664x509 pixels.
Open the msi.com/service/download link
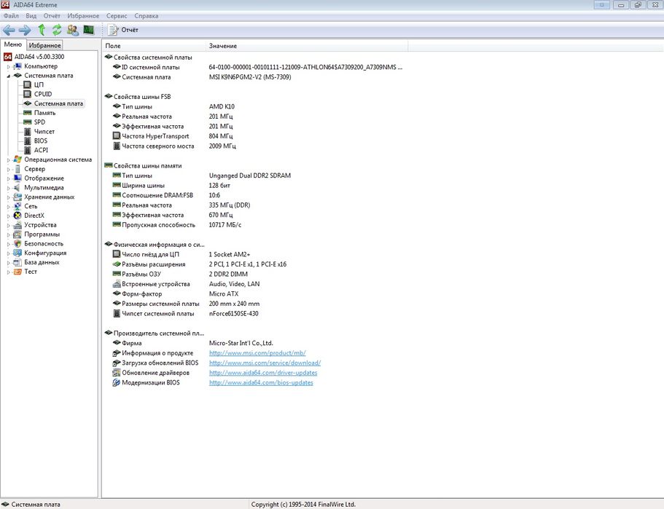[265, 363]
